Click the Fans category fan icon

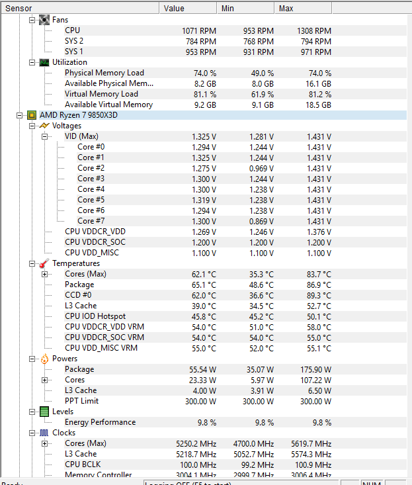point(44,20)
